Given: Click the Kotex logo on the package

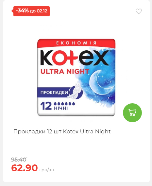Looking at the screenshot, I should (x=75, y=58).
